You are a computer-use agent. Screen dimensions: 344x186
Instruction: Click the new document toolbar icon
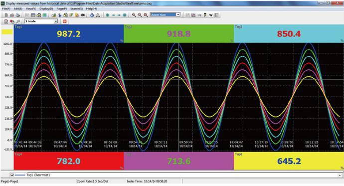(x=6, y=15)
